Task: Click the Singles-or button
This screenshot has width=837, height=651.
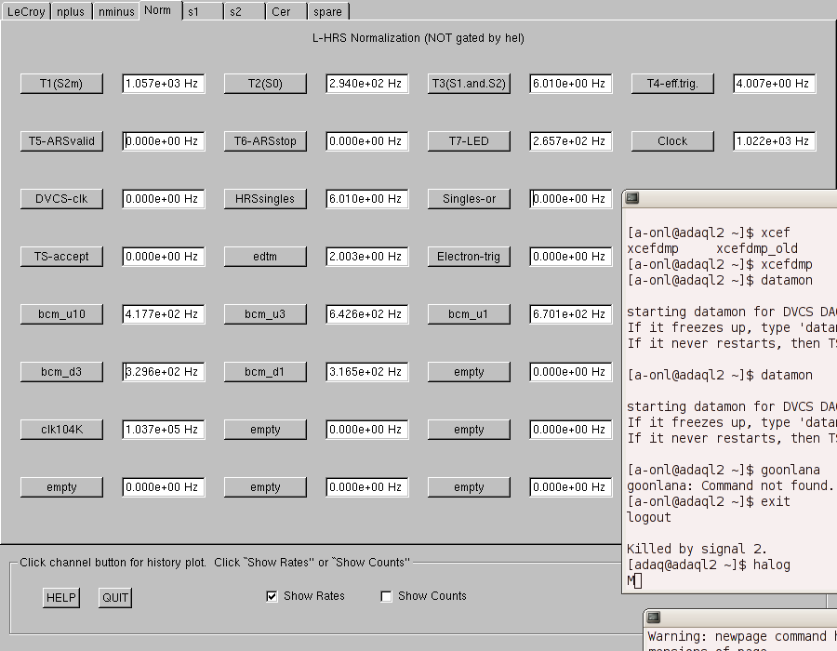Action: 469,199
